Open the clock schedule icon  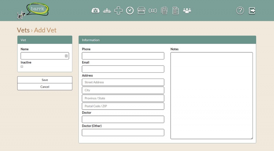click(x=130, y=11)
